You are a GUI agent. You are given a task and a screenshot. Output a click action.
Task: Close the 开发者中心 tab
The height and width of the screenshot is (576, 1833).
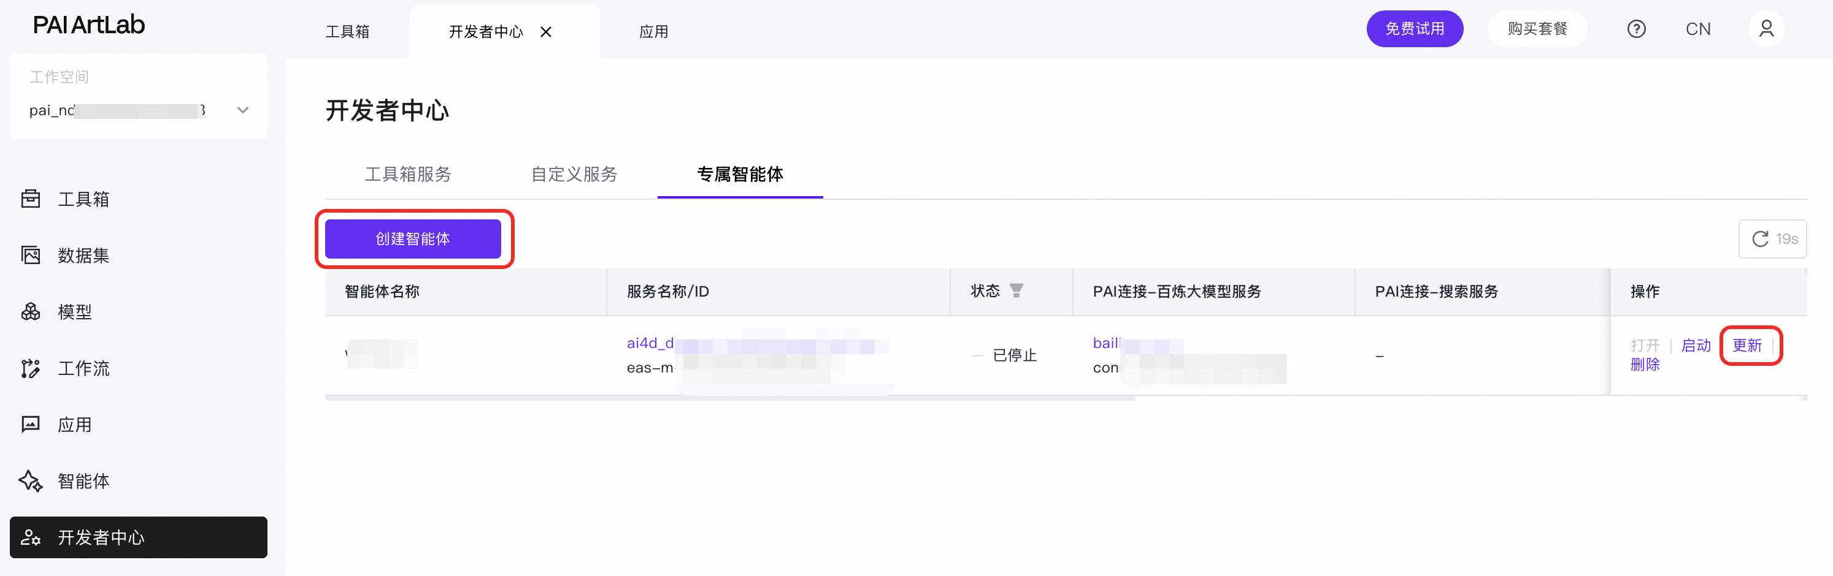pyautogui.click(x=546, y=32)
